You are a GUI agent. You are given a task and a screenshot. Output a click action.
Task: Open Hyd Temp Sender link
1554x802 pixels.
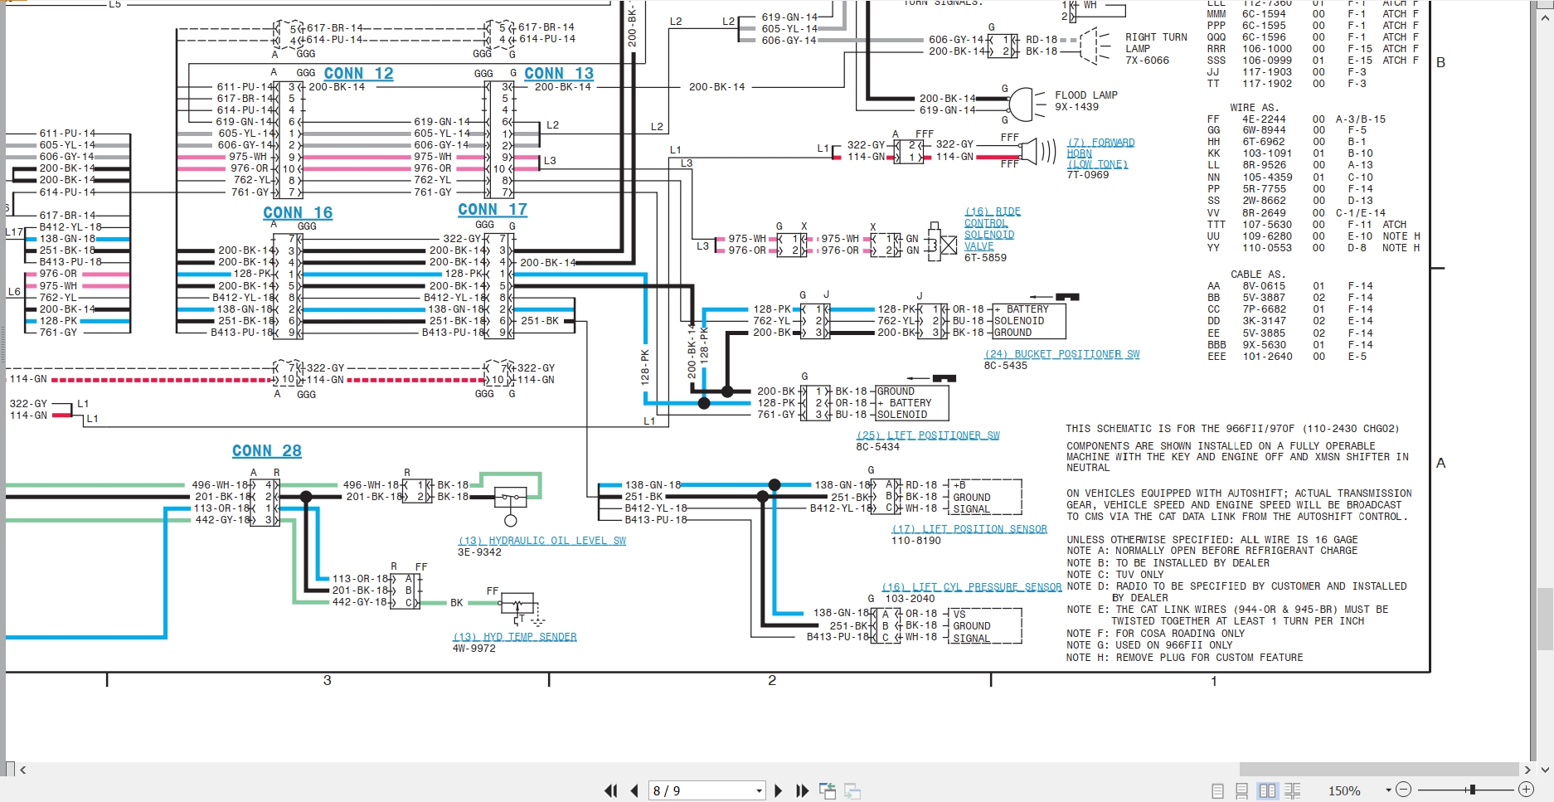pos(515,637)
